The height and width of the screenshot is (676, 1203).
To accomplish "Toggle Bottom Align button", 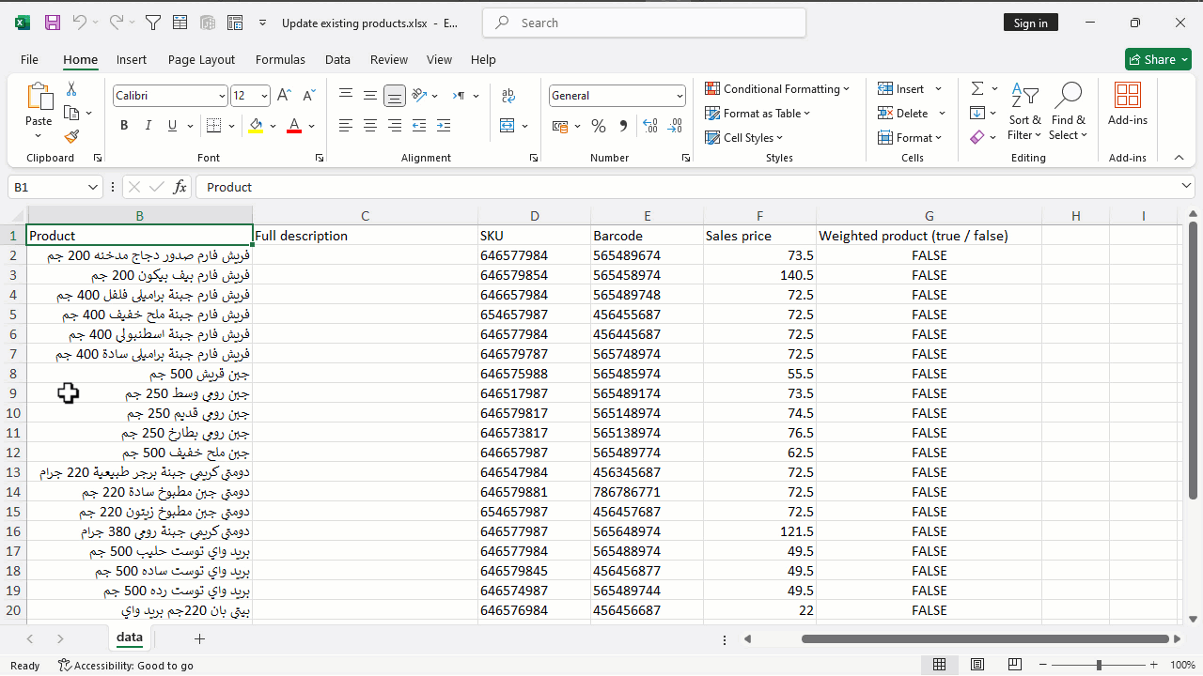I will click(395, 96).
